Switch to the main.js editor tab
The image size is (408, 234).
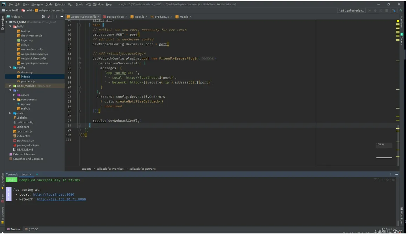[183, 17]
